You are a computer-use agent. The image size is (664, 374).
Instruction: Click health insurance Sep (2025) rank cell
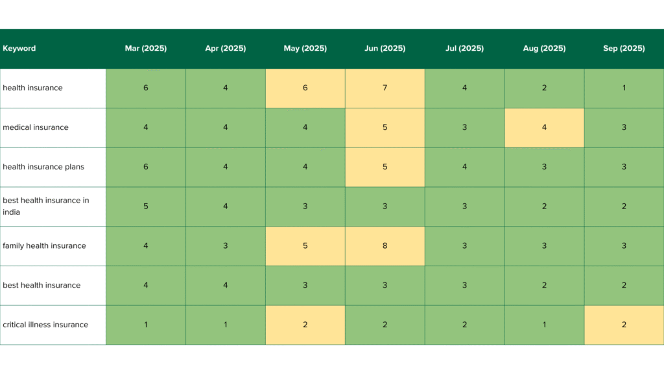(x=624, y=88)
